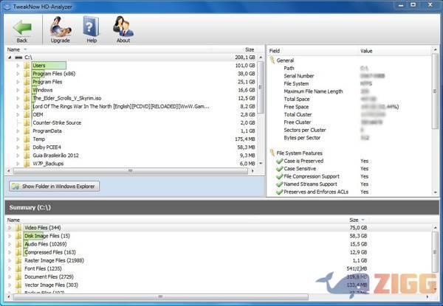Click the Font Files folder icon
443x306 pixels.
pyautogui.click(x=18, y=269)
